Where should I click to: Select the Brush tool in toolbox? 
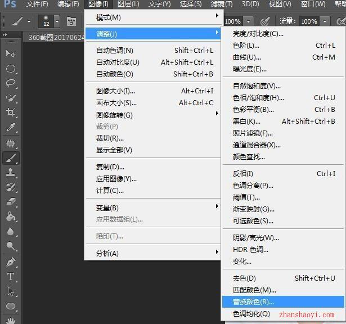11,158
